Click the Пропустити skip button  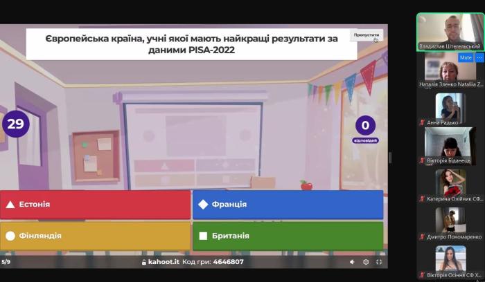tap(367, 35)
